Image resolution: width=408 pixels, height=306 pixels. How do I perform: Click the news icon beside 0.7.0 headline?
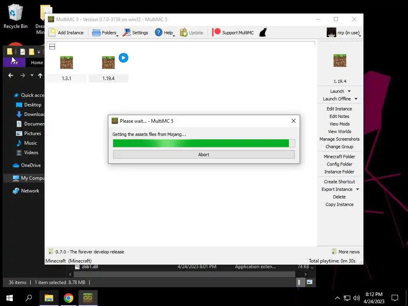51,252
